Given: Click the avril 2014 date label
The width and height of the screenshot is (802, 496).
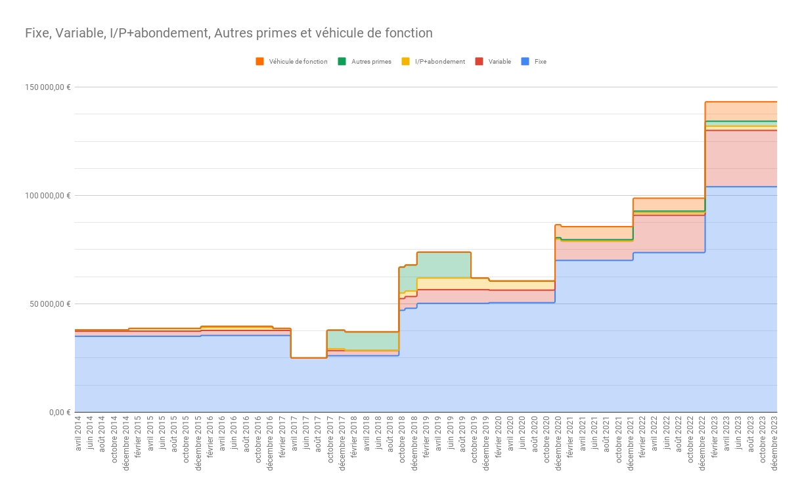Looking at the screenshot, I should 78,434.
